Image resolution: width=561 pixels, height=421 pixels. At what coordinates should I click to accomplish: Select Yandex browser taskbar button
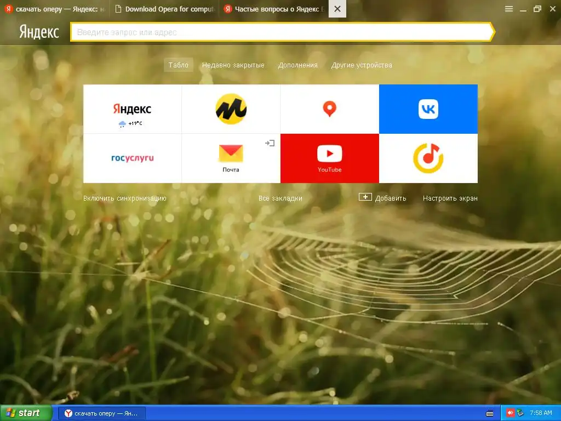(101, 413)
